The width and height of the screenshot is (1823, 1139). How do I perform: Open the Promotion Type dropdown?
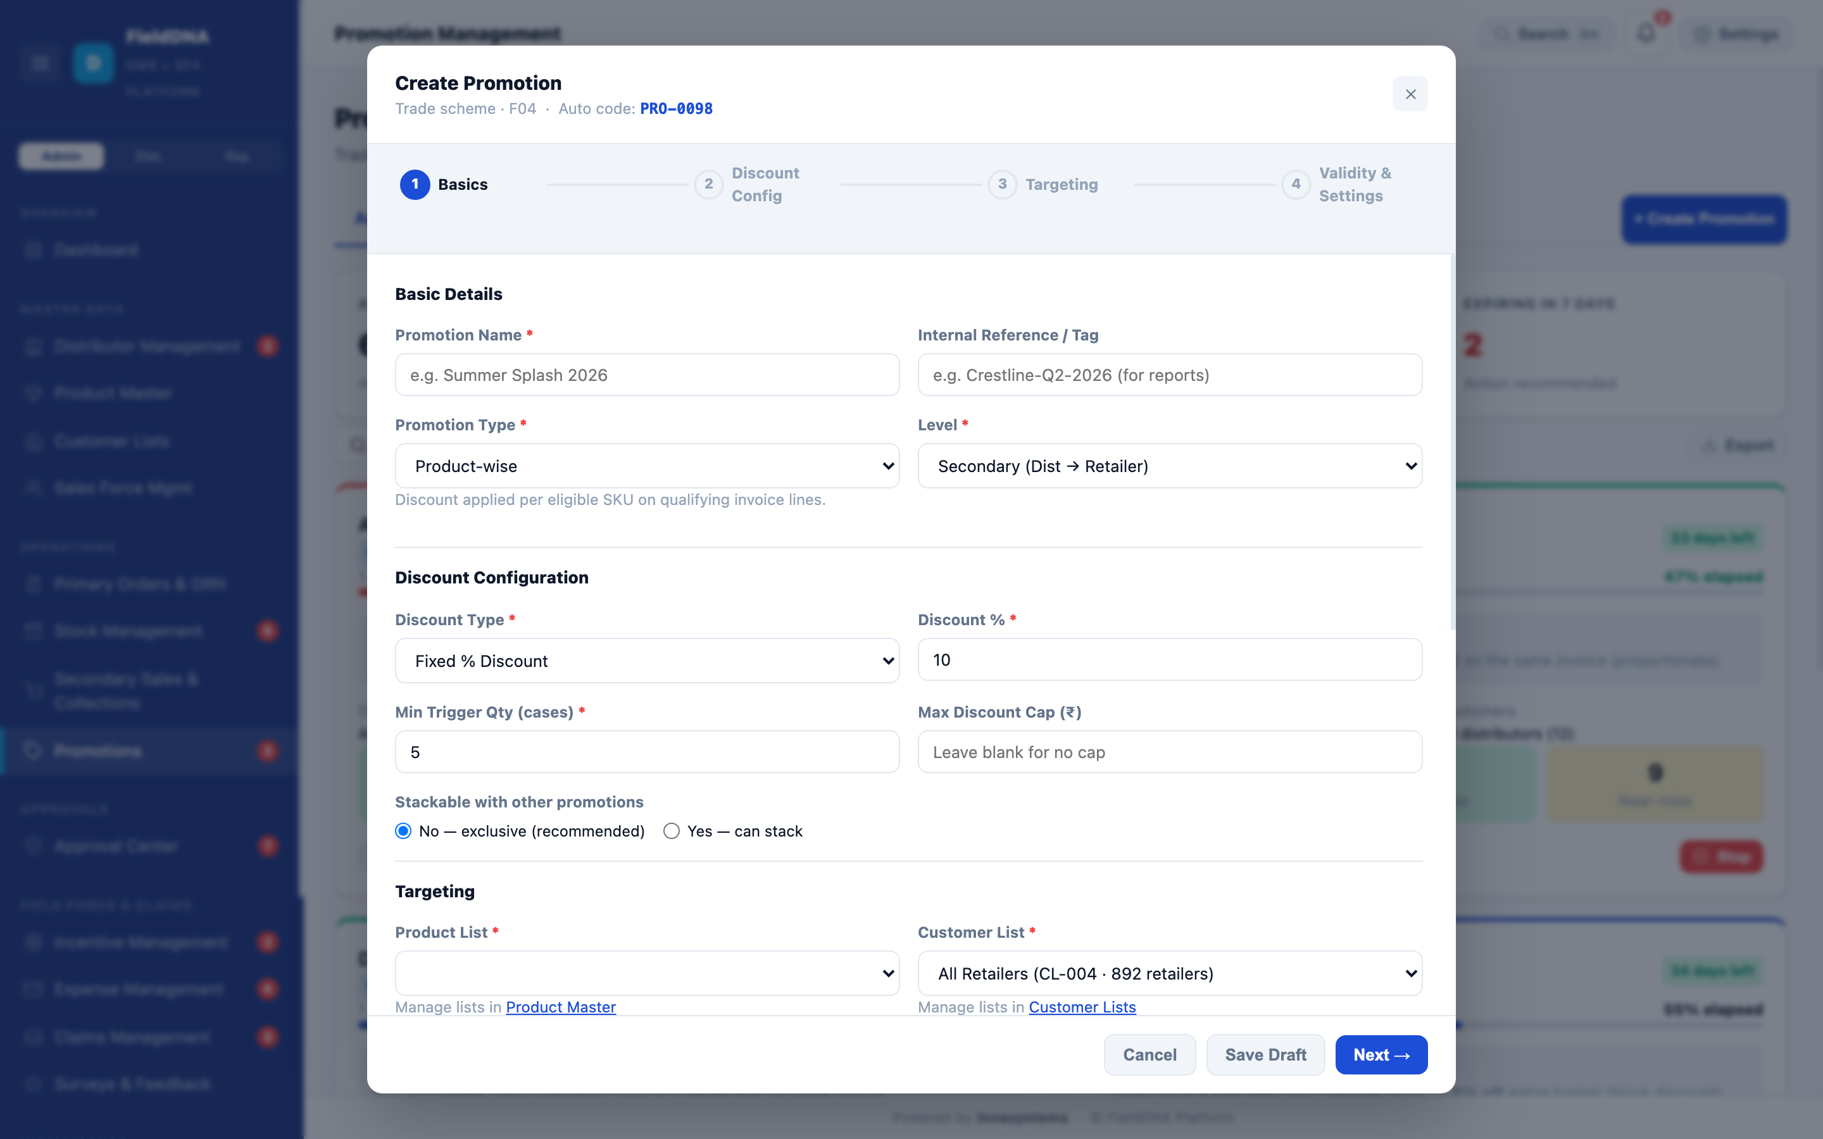pos(647,466)
